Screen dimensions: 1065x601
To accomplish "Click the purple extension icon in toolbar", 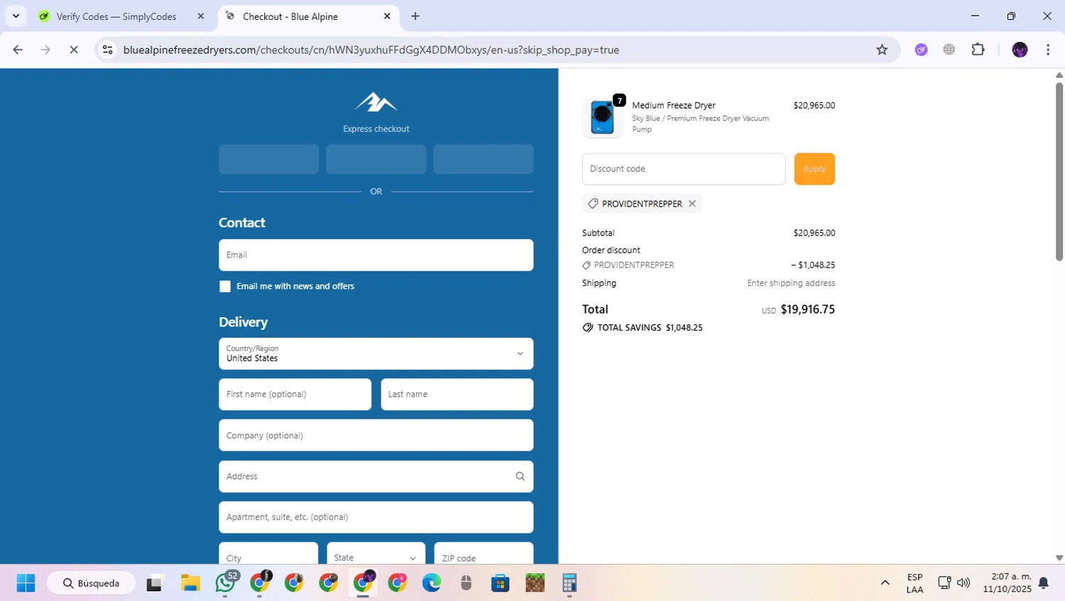I will pos(922,50).
